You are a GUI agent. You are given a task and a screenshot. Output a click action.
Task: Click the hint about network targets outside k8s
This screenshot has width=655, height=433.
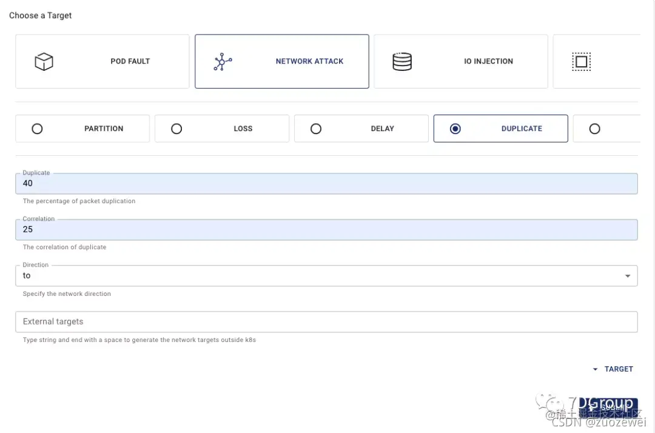click(x=139, y=340)
